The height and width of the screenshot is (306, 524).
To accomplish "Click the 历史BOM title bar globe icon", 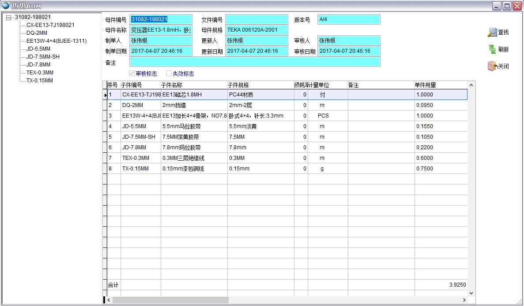I will 6,6.
